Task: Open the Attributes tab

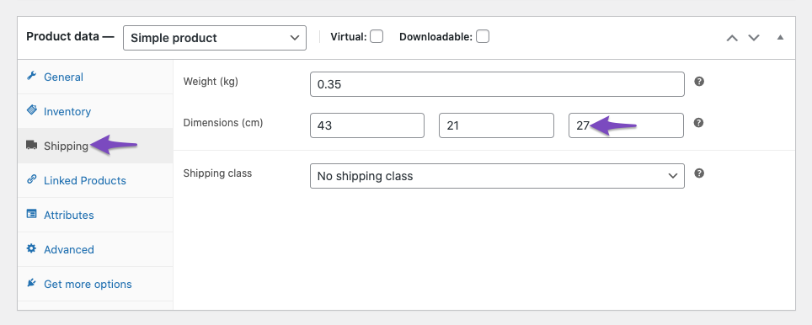Action: 95,215
